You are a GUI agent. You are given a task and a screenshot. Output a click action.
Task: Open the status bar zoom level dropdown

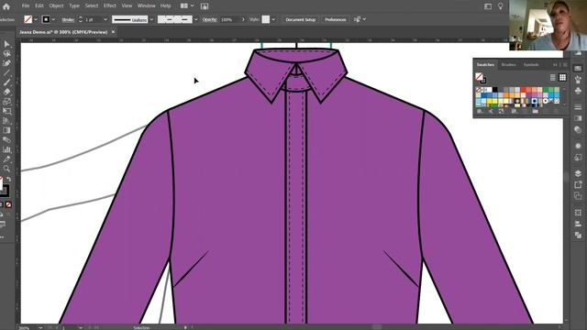coord(40,328)
